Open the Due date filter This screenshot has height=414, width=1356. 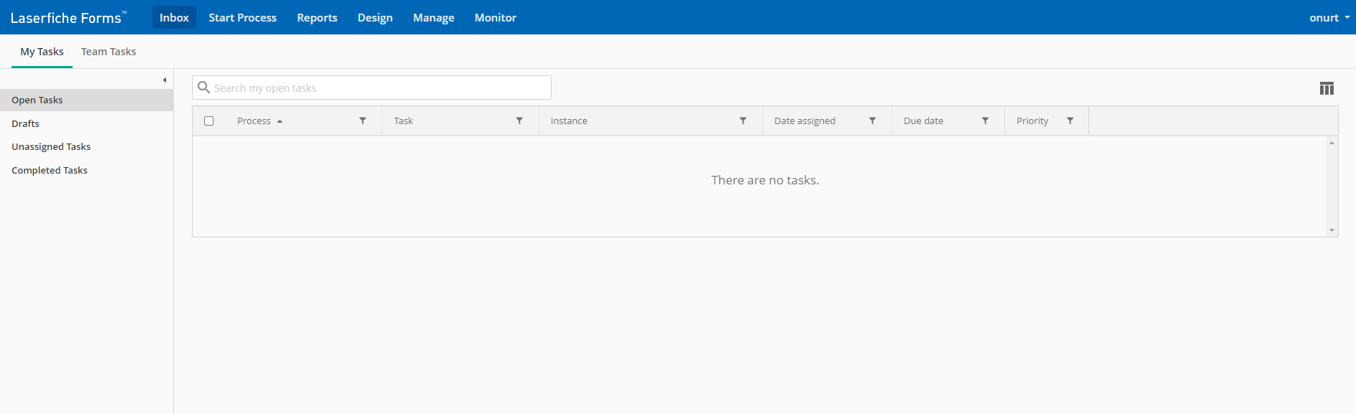click(x=985, y=121)
